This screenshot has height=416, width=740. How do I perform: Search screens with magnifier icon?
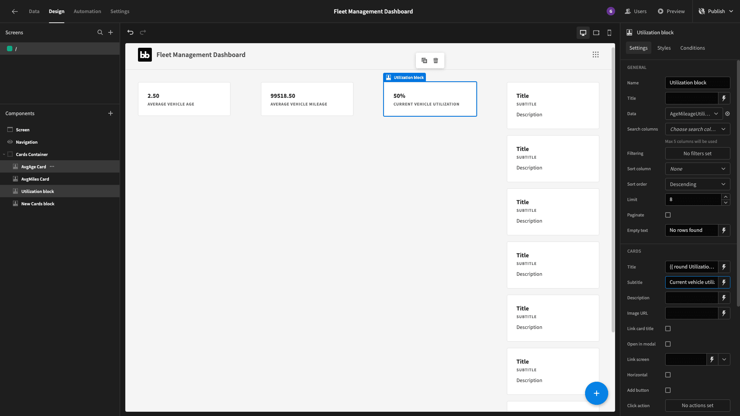(x=100, y=32)
